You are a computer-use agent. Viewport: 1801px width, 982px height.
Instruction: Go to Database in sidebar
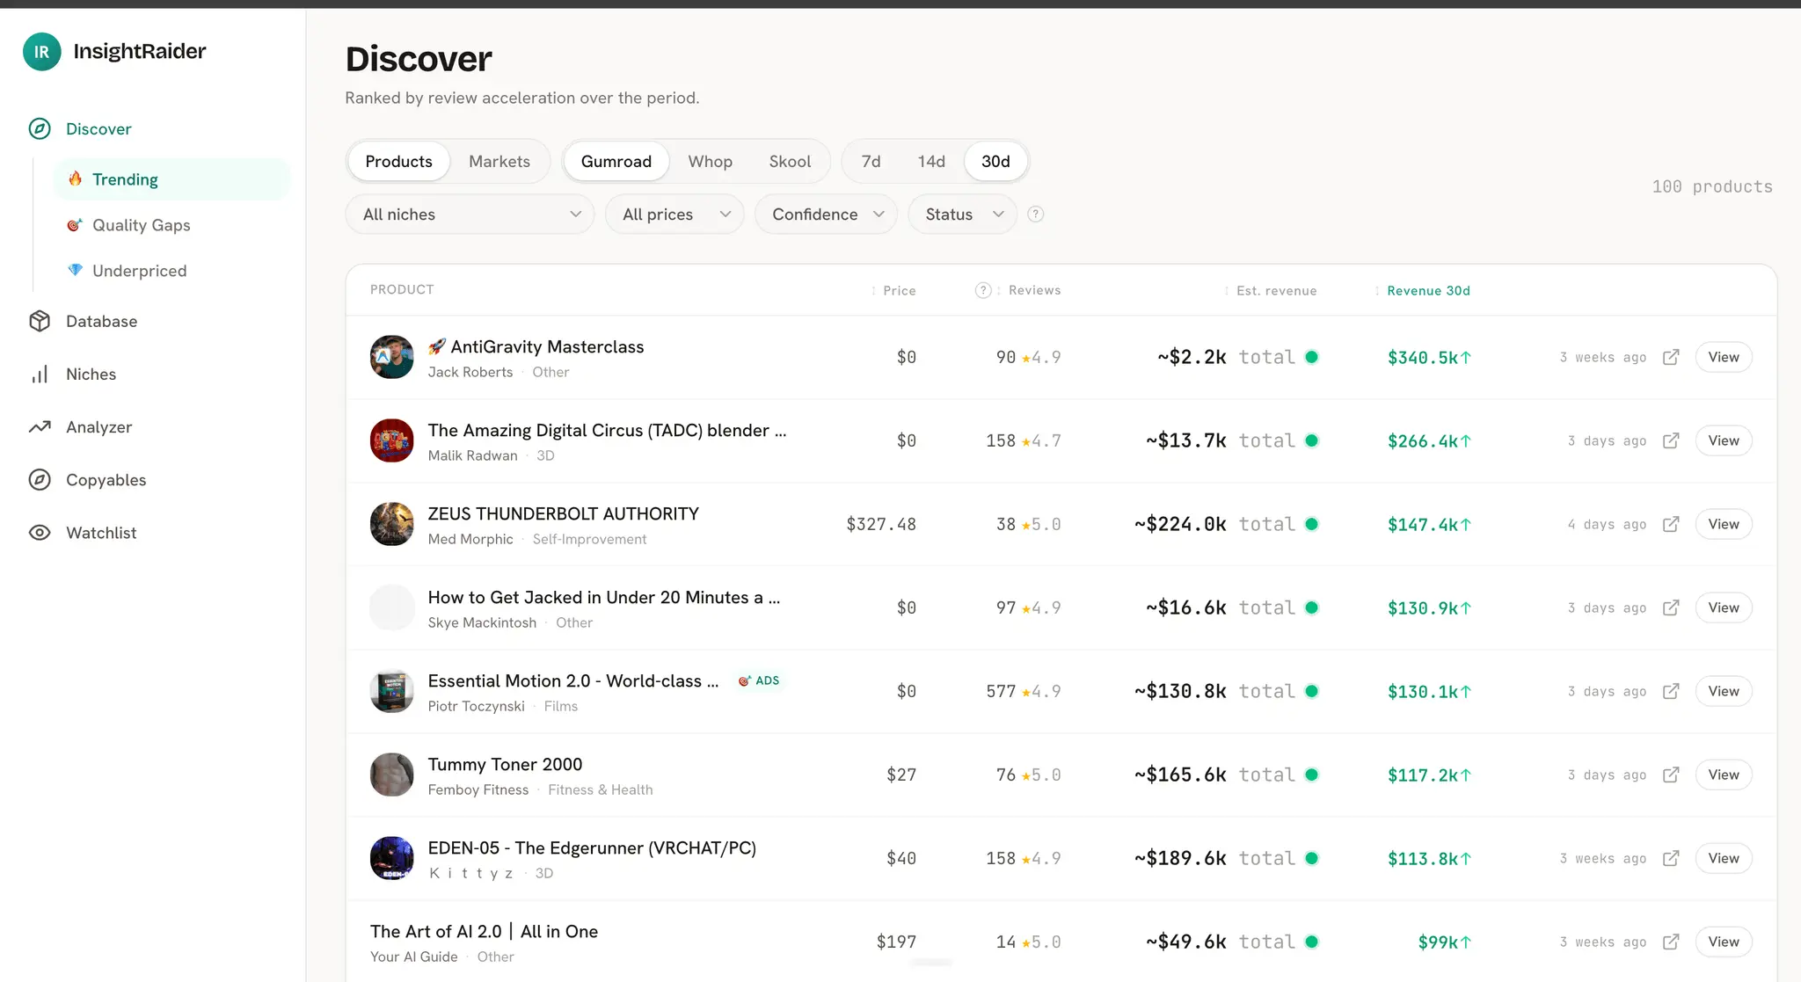click(x=101, y=321)
